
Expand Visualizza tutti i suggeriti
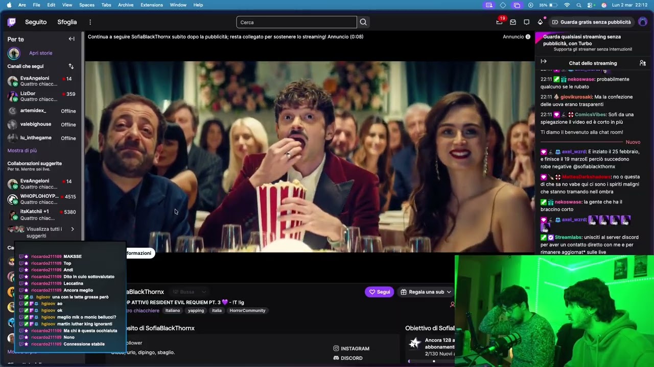42,232
